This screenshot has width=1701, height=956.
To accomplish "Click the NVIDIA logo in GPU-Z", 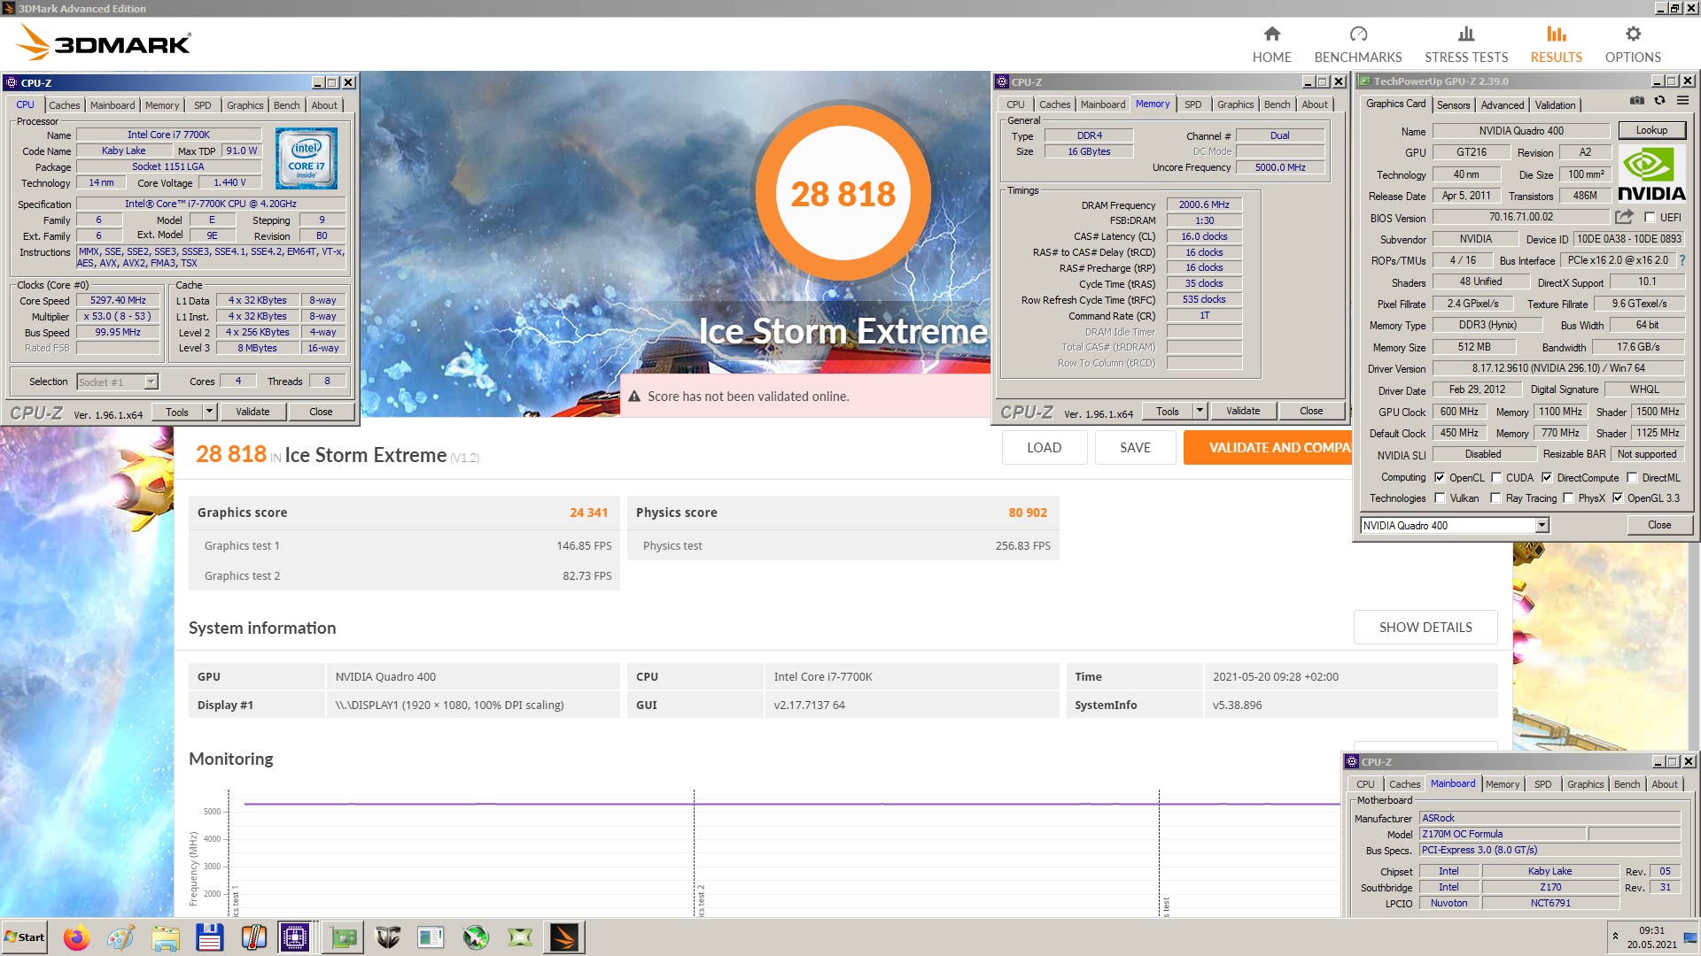I will pos(1651,174).
